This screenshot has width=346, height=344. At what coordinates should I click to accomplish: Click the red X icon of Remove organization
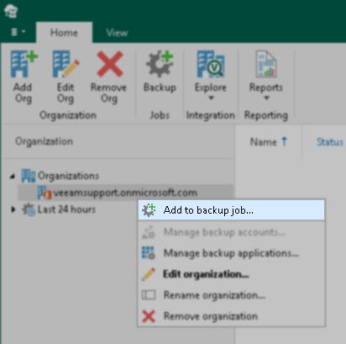pyautogui.click(x=149, y=316)
